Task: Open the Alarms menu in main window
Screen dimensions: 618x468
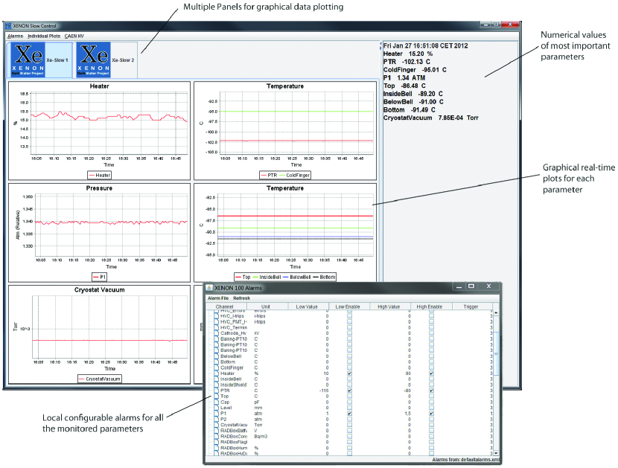Action: coord(15,36)
